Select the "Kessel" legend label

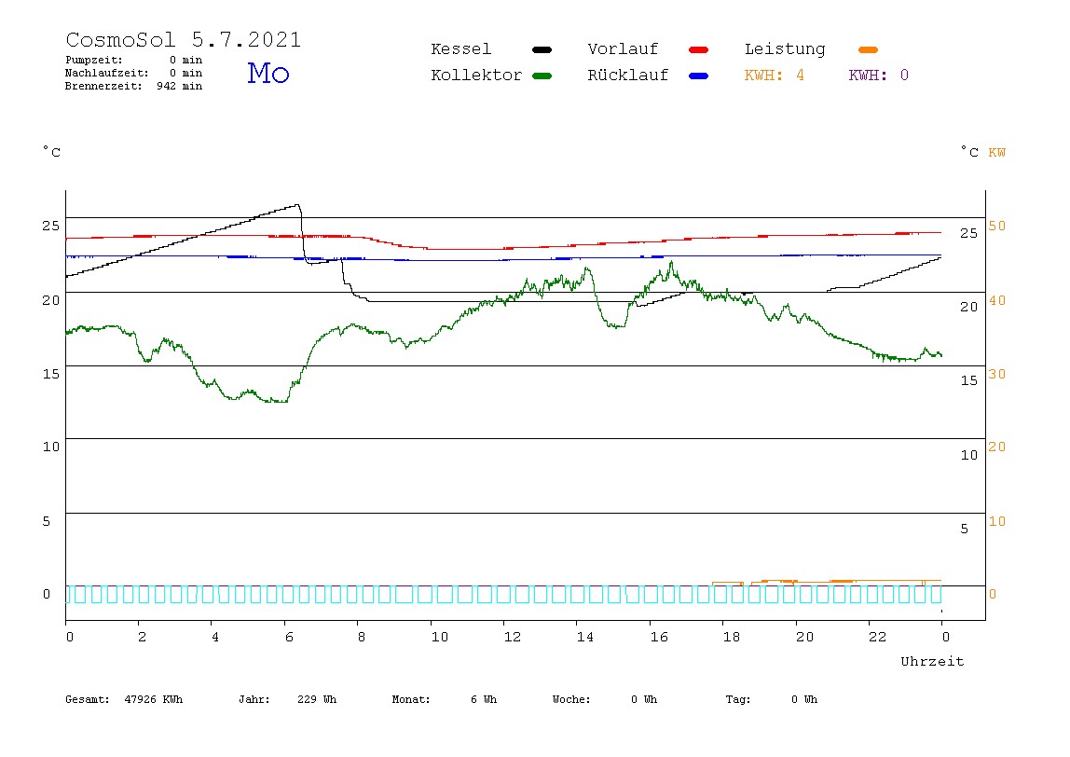[460, 49]
